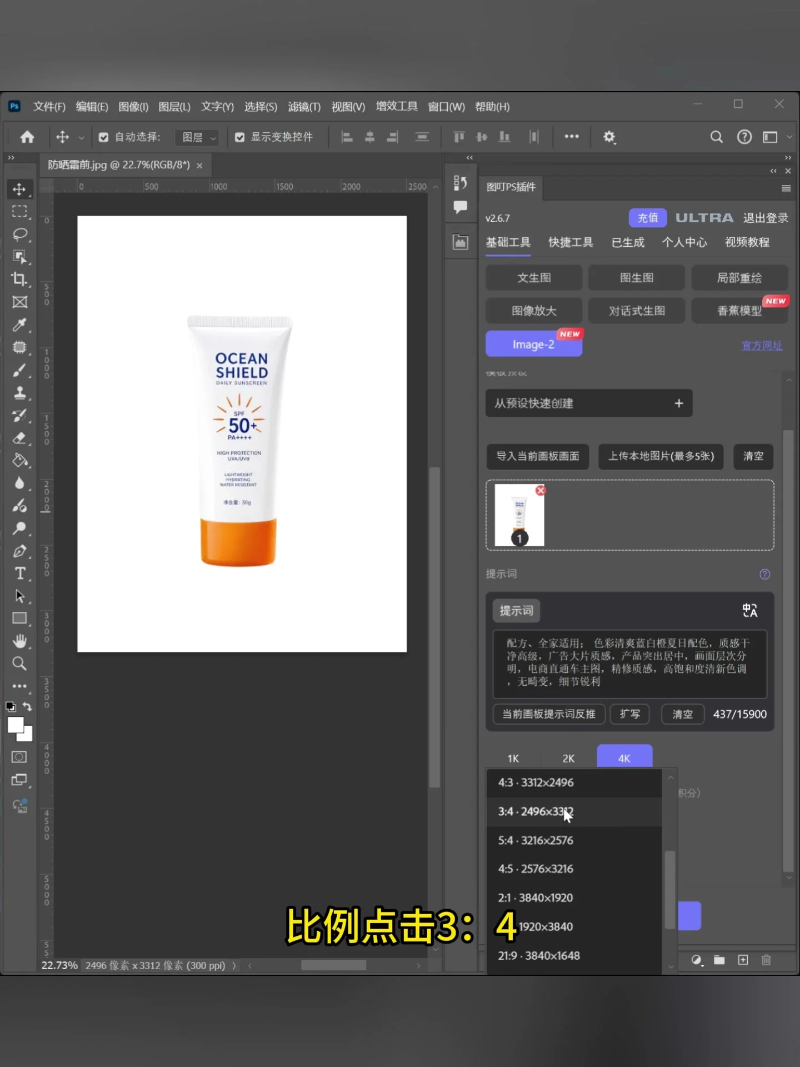
Task: Open the search magnifier icon in options bar
Action: [x=717, y=137]
